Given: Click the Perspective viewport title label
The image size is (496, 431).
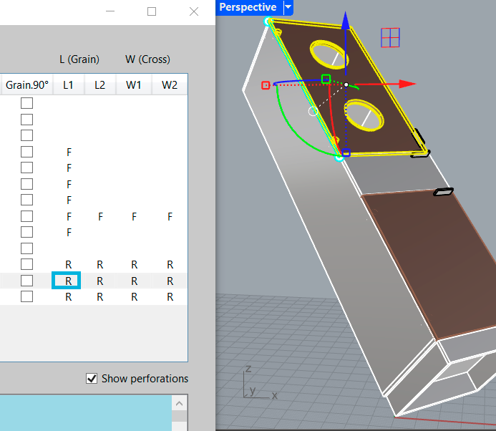Looking at the screenshot, I should click(x=248, y=7).
